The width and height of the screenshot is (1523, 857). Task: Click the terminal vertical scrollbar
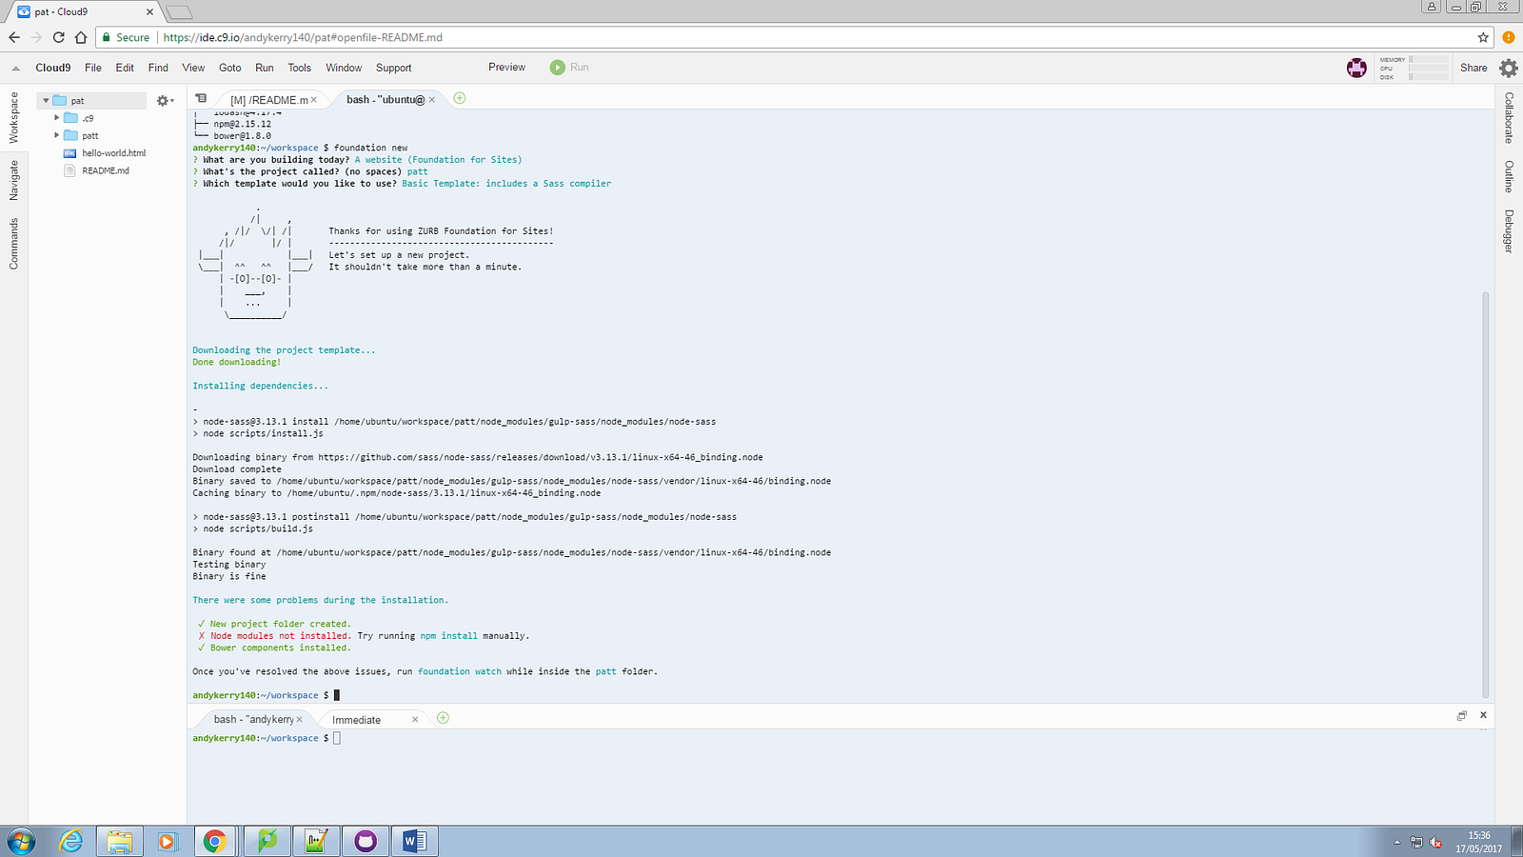point(1485,495)
